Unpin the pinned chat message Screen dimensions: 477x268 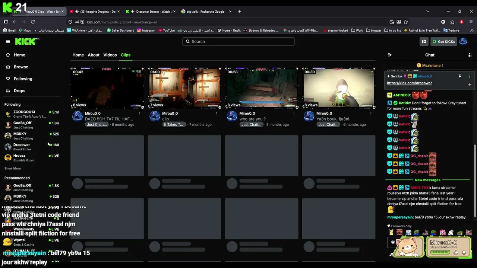(x=460, y=76)
